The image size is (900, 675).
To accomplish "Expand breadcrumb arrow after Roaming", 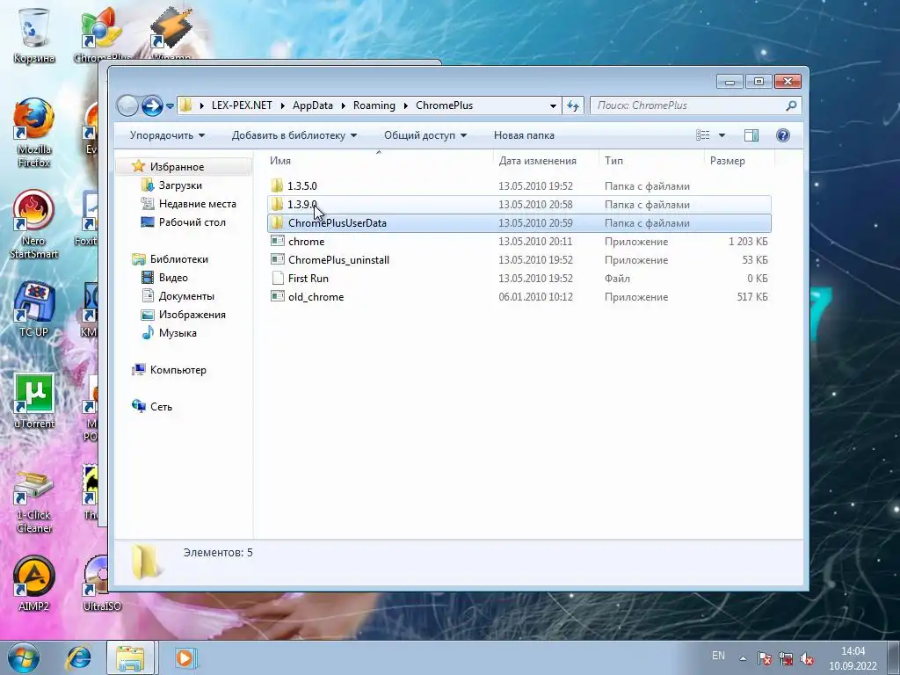I will (405, 105).
